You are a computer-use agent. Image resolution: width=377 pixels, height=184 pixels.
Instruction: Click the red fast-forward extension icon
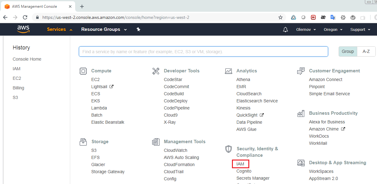point(313,17)
